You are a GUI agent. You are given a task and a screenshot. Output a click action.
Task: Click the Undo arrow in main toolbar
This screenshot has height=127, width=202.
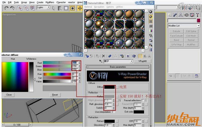(6, 8)
